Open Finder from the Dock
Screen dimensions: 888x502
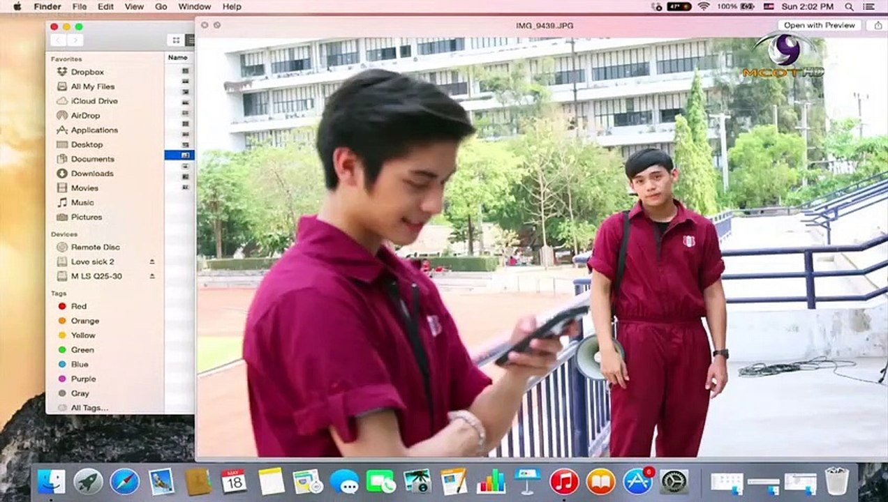(x=52, y=481)
